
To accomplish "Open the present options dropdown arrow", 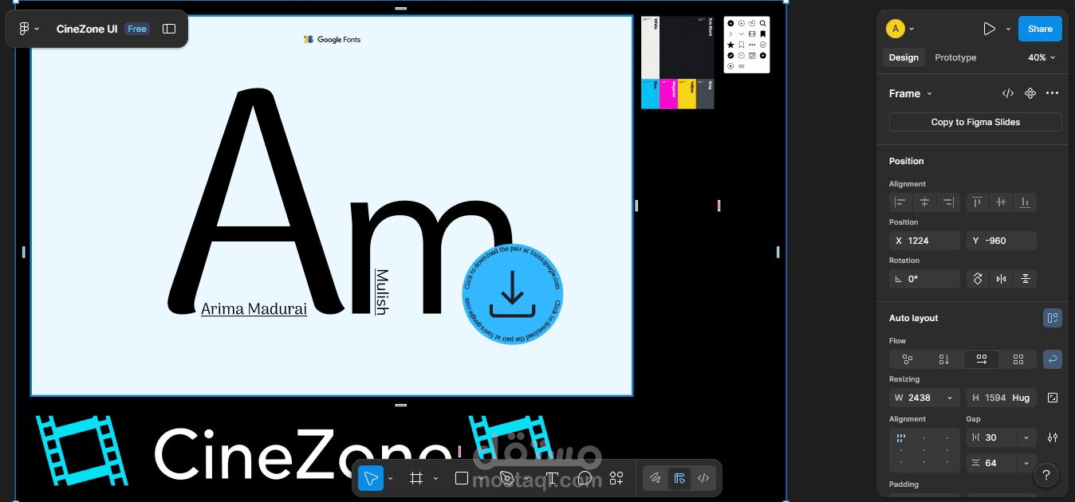I will 1008,29.
